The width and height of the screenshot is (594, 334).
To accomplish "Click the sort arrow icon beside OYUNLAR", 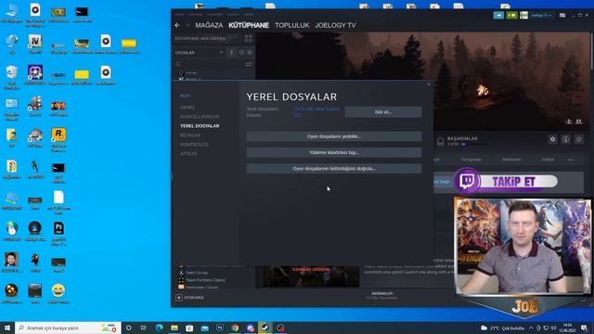I will pyautogui.click(x=232, y=53).
